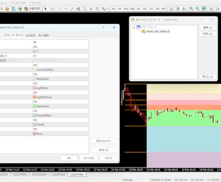Toggle the 自動売買 auto trading button

(x=32, y=9)
